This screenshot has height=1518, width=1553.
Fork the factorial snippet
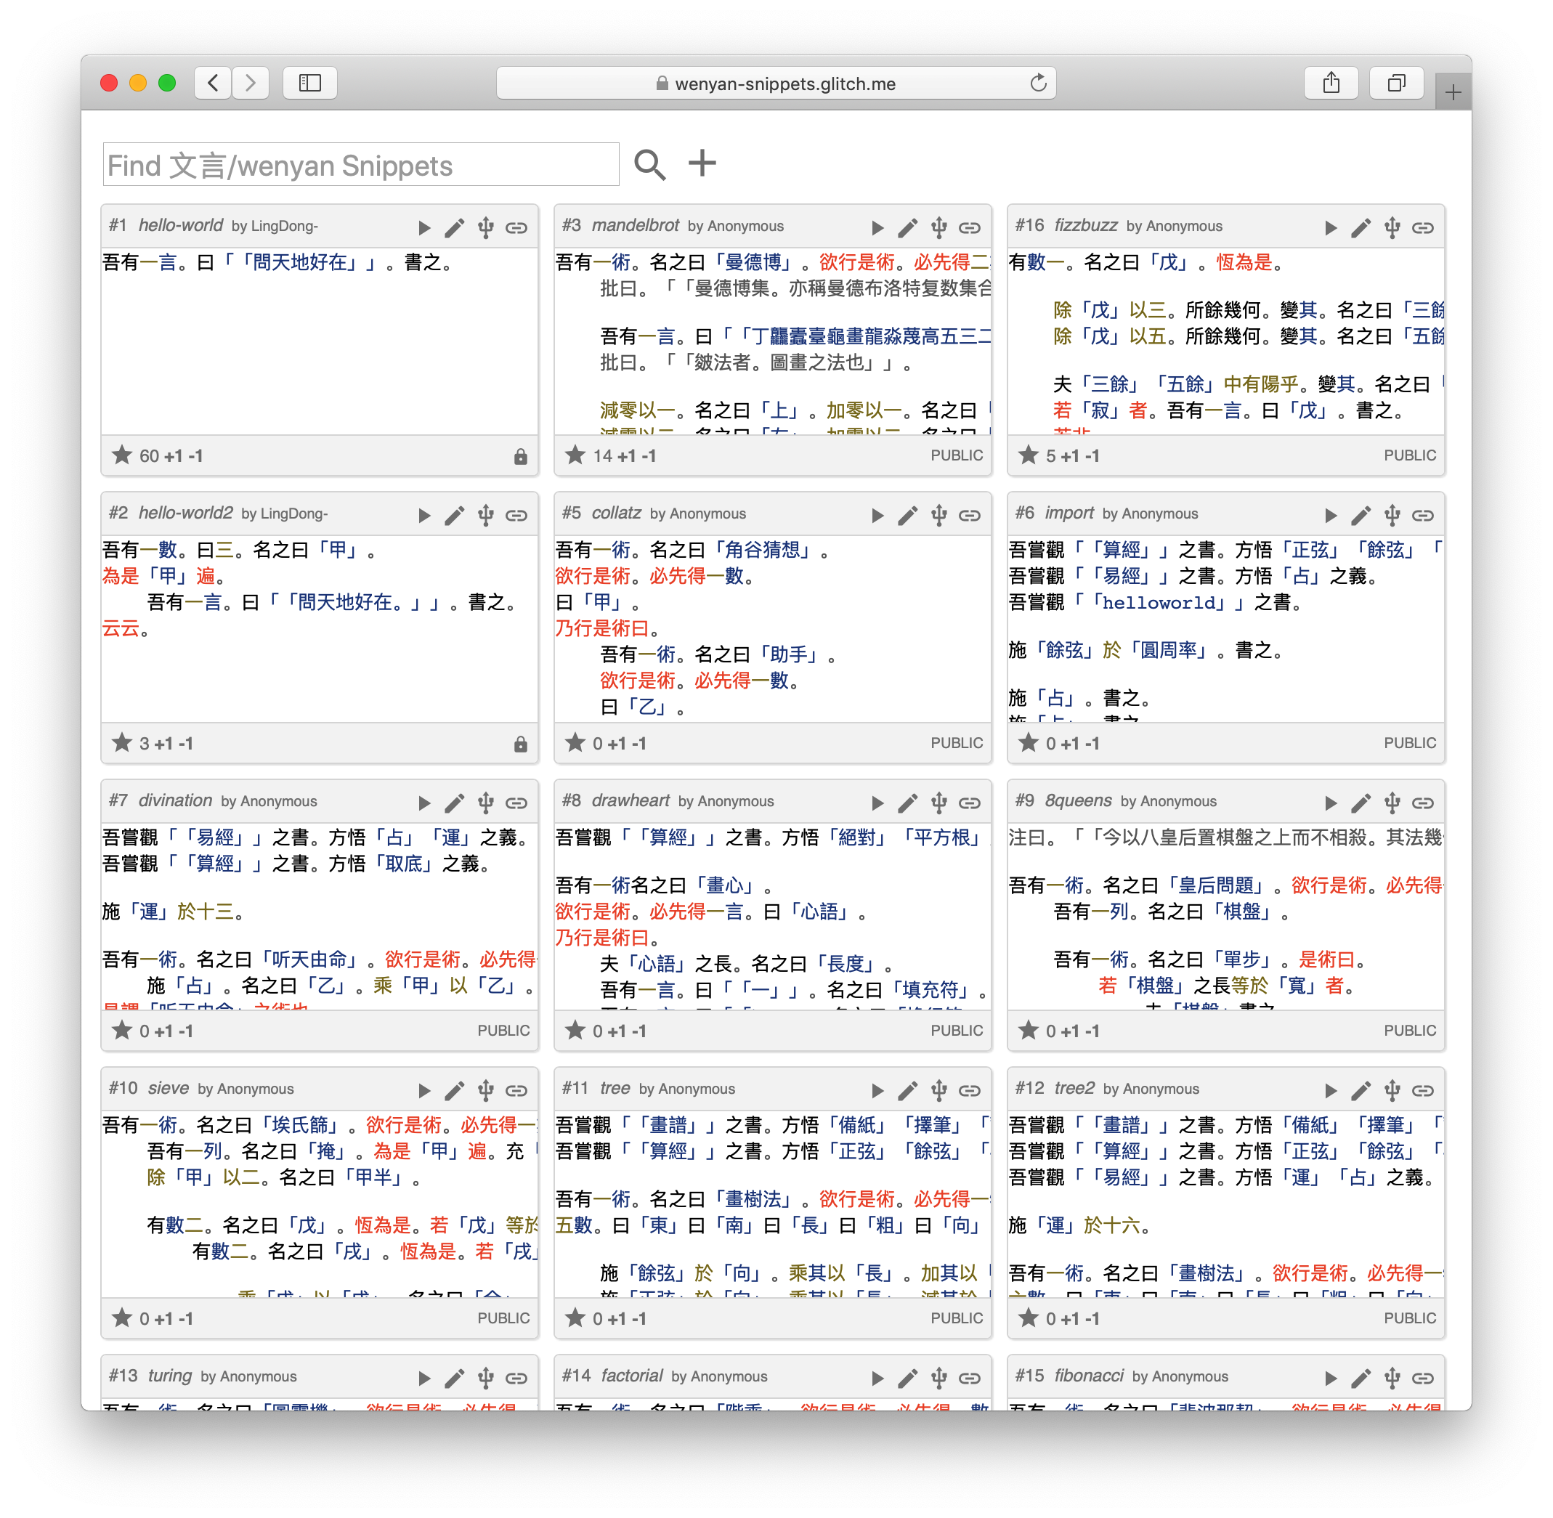point(938,1379)
